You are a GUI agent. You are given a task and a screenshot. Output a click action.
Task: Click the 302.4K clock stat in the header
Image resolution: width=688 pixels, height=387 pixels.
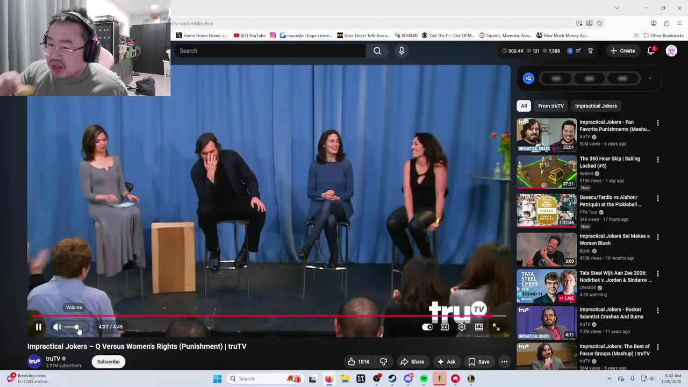pyautogui.click(x=512, y=51)
